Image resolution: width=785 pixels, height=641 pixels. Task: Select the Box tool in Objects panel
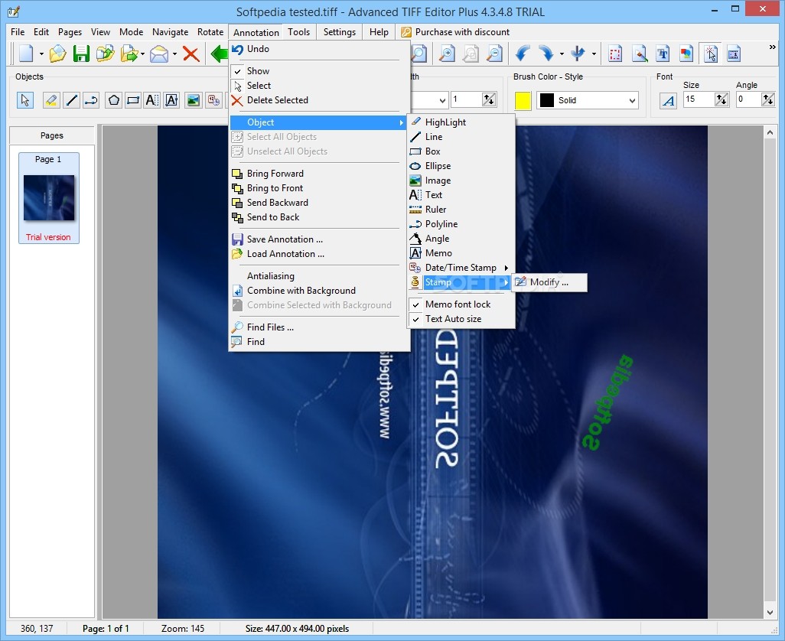tap(133, 100)
